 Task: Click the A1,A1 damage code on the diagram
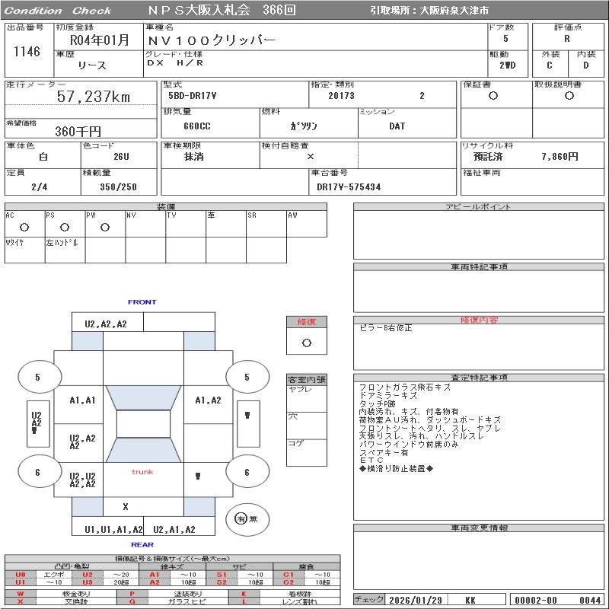(82, 400)
